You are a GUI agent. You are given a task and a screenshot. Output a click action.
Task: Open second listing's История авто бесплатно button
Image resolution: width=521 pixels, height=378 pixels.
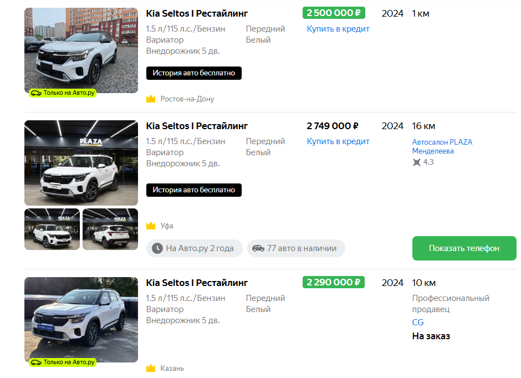pyautogui.click(x=194, y=190)
